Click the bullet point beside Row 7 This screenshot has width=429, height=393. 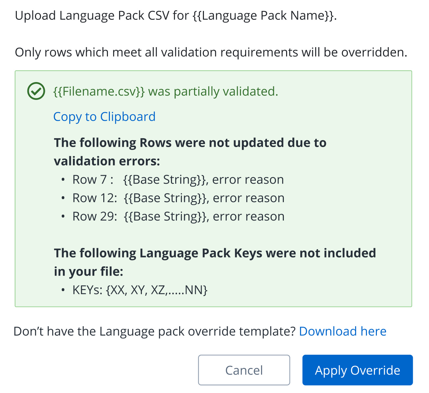[x=63, y=180]
